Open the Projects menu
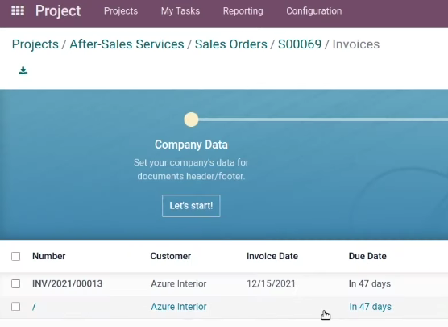 coord(121,10)
